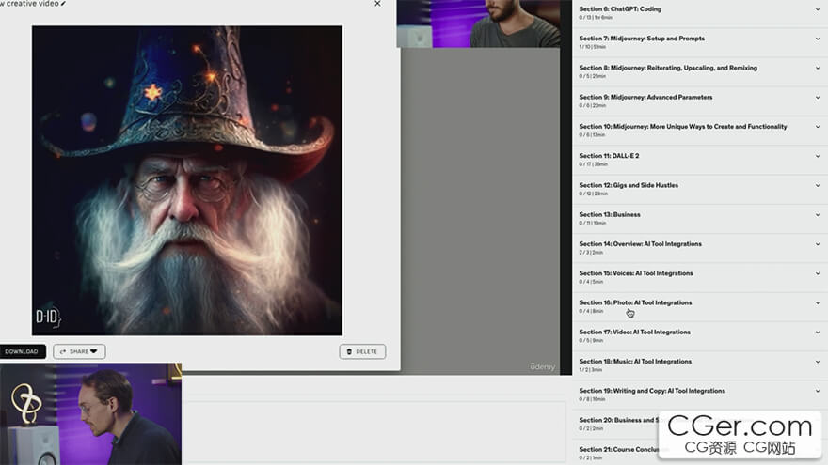Open Section 9: Midjourney: Advanced Parameters
Viewport: 828px width, 465px height.
pos(645,98)
